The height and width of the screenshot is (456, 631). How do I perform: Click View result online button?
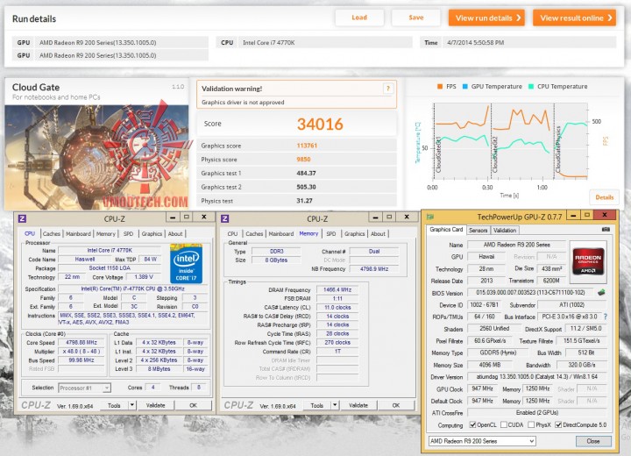pyautogui.click(x=574, y=18)
